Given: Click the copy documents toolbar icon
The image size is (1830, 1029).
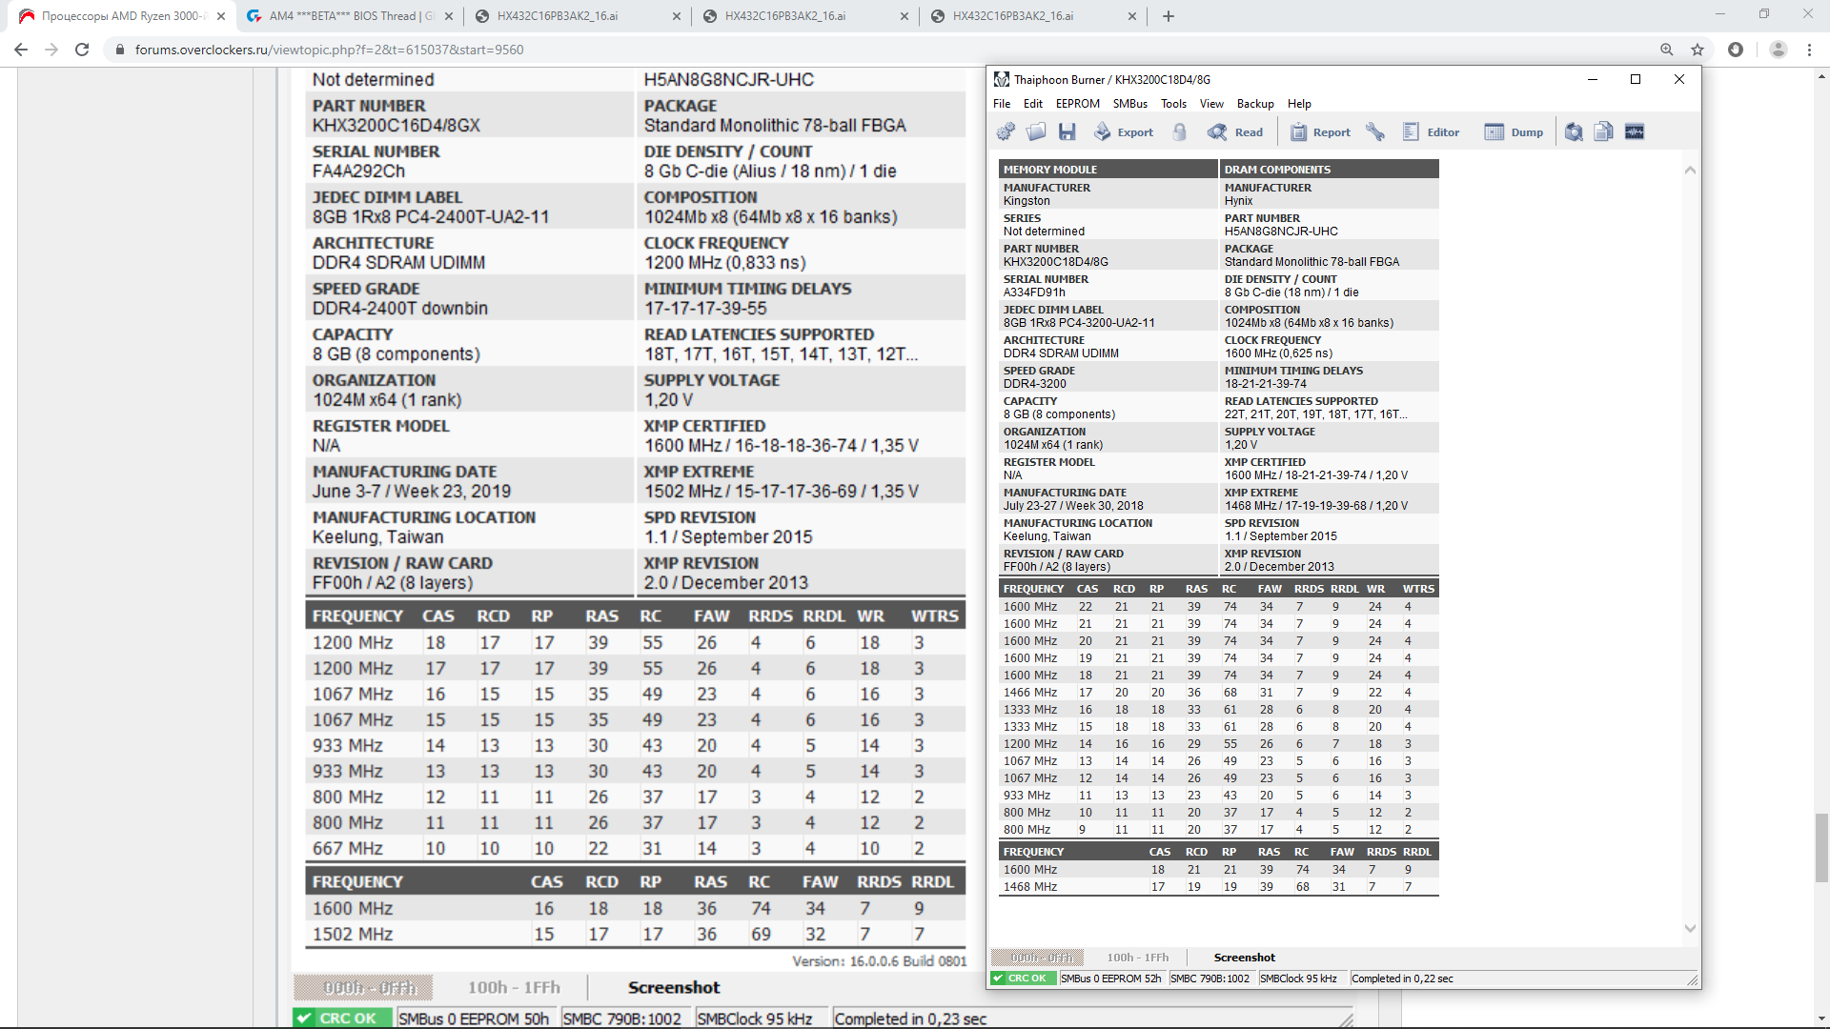Looking at the screenshot, I should click(1604, 132).
